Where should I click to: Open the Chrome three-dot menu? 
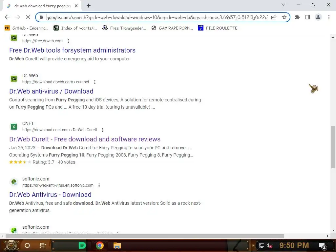click(x=329, y=17)
